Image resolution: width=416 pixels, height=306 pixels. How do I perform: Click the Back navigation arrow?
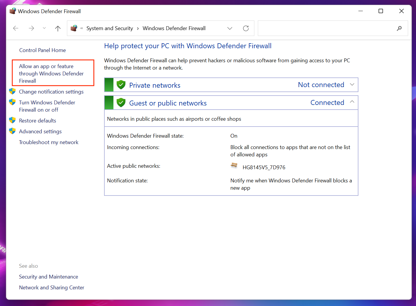tap(16, 28)
